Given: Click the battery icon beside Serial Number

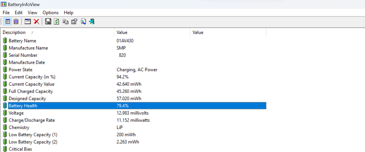Looking at the screenshot, I should (x=5, y=55).
